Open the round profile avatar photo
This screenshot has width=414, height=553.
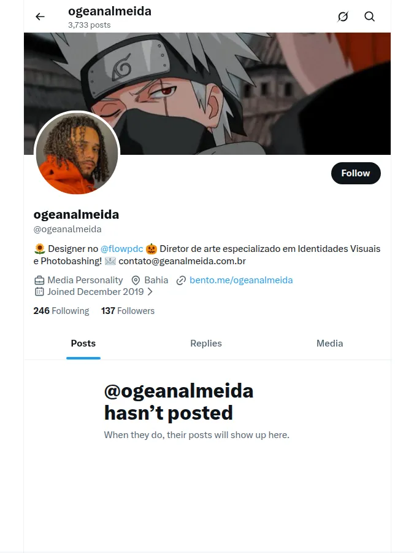pyautogui.click(x=77, y=153)
